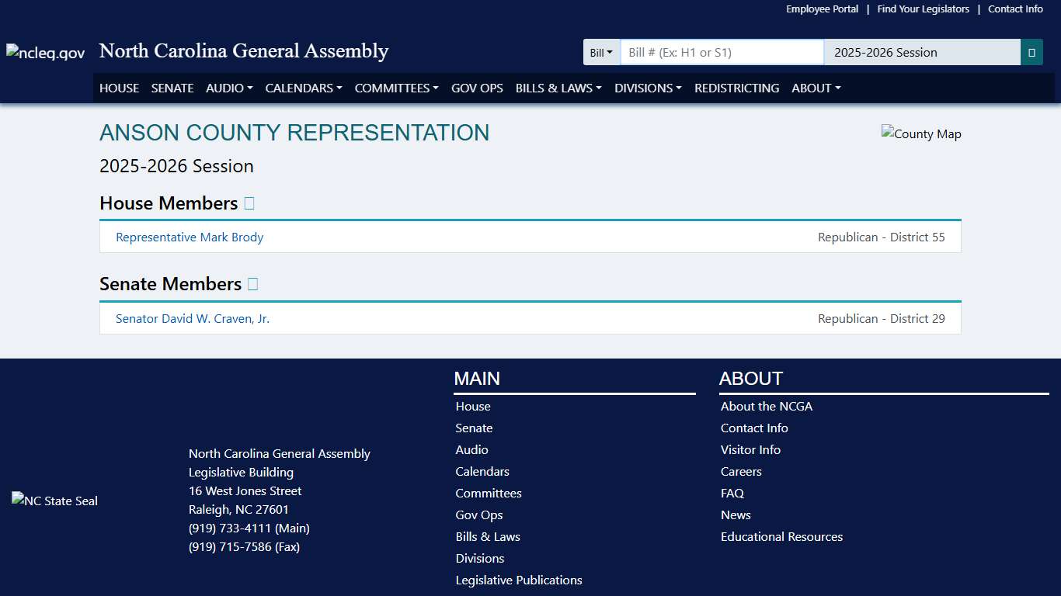This screenshot has width=1061, height=596.
Task: Select HOUSE in the navigation bar
Action: pyautogui.click(x=119, y=88)
